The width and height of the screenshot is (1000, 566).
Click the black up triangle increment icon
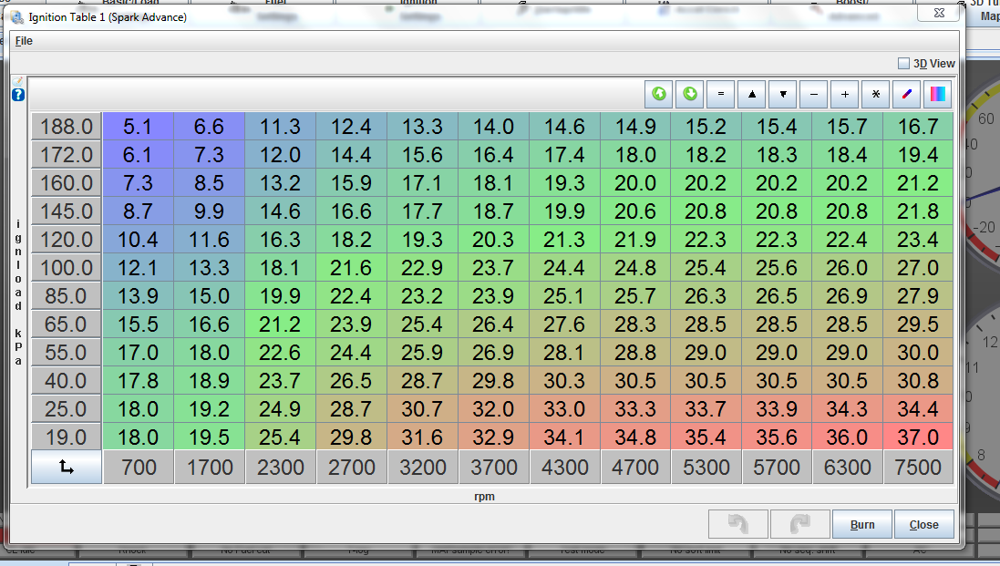[752, 94]
